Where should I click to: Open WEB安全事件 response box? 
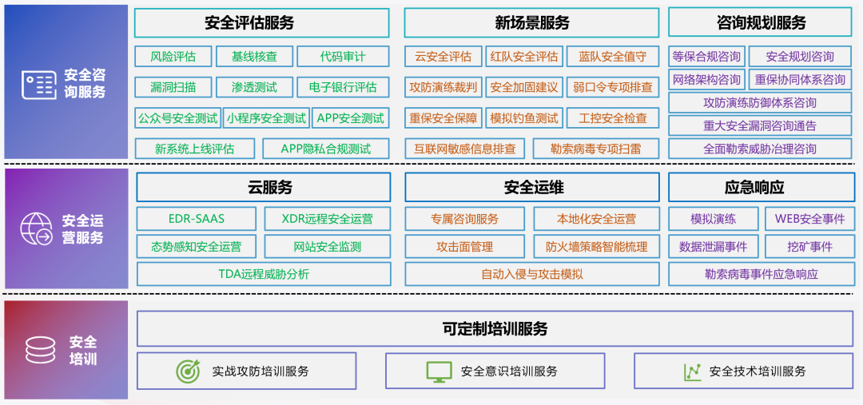809,219
